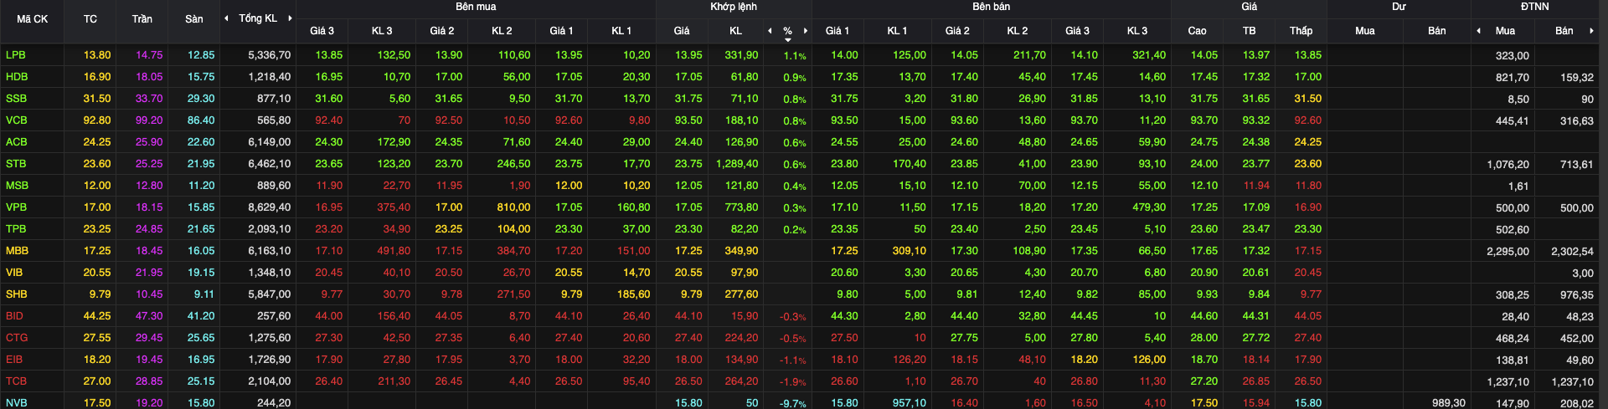Click STB foreign sell value 713,61
The height and width of the screenshot is (409, 1608).
[x=1577, y=164]
